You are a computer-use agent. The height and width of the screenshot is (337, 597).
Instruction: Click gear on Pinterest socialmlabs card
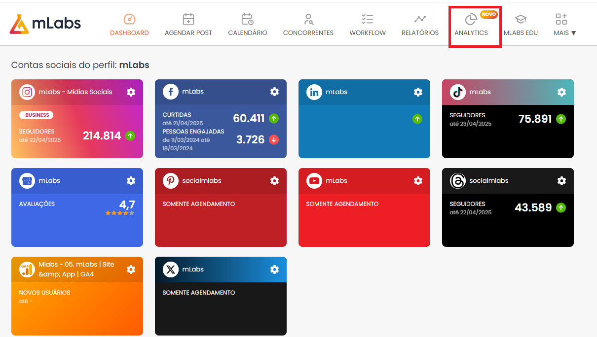[274, 181]
